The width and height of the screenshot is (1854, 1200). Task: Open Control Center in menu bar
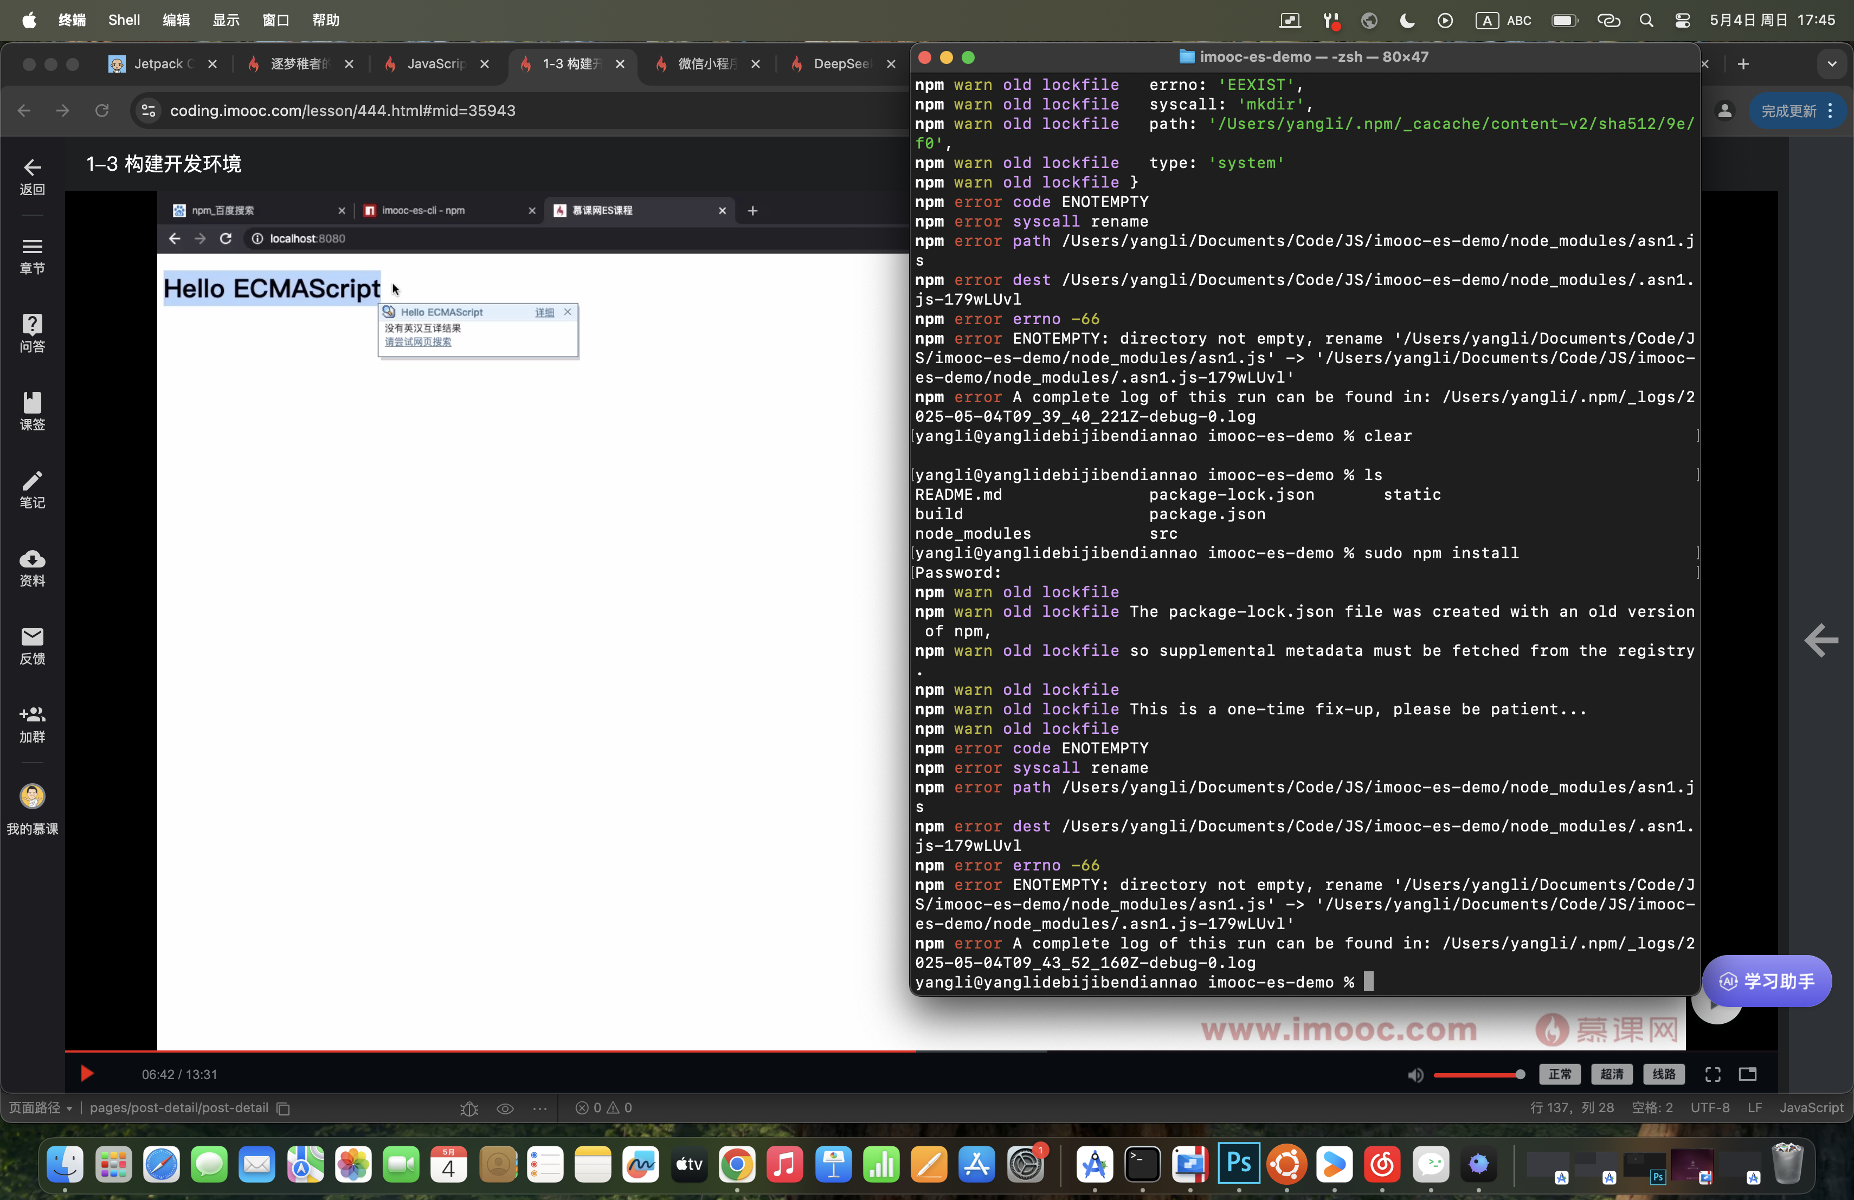pyautogui.click(x=1682, y=20)
